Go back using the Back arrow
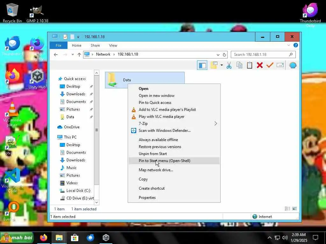The image size is (326, 244). click(56, 55)
